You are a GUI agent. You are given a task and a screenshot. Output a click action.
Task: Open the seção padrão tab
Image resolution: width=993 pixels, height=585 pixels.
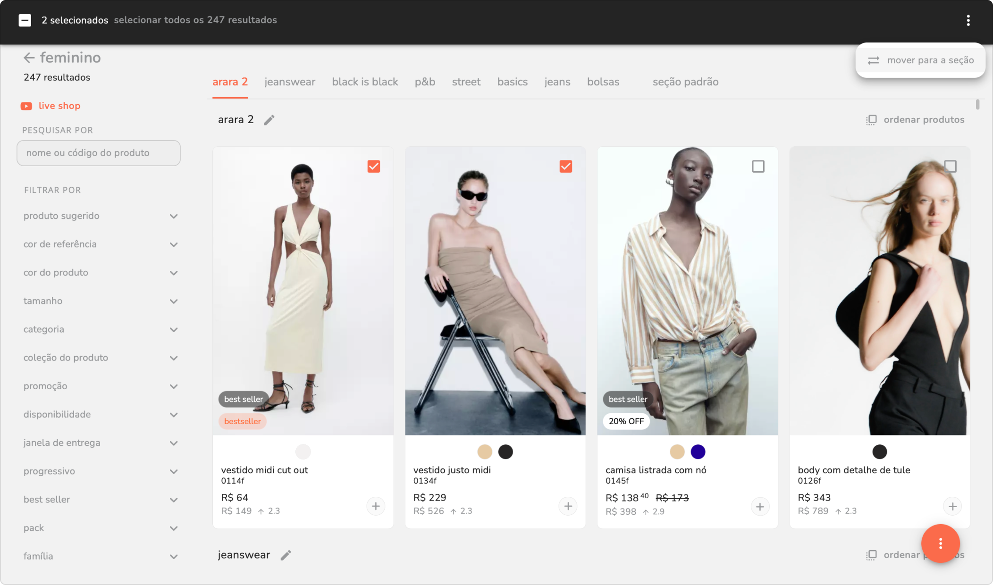click(685, 82)
